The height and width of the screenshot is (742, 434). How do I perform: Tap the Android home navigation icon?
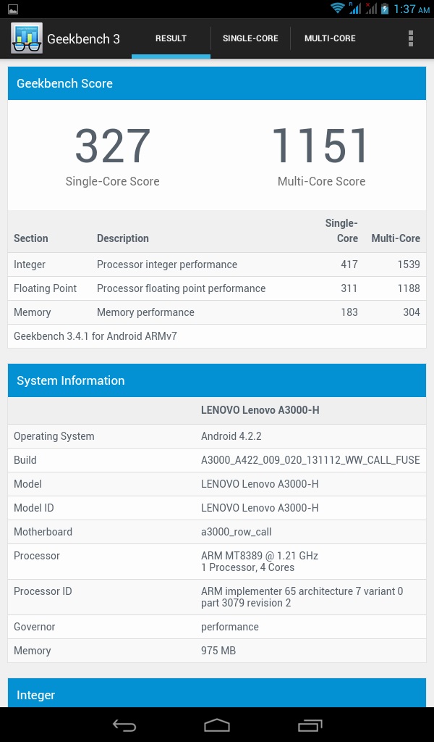(217, 725)
